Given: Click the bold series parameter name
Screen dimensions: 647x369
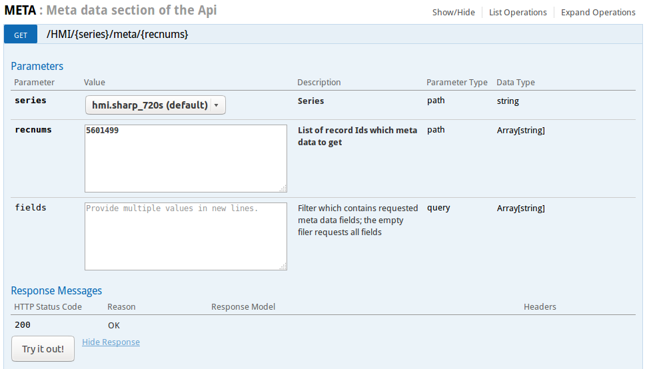Looking at the screenshot, I should pyautogui.click(x=31, y=101).
